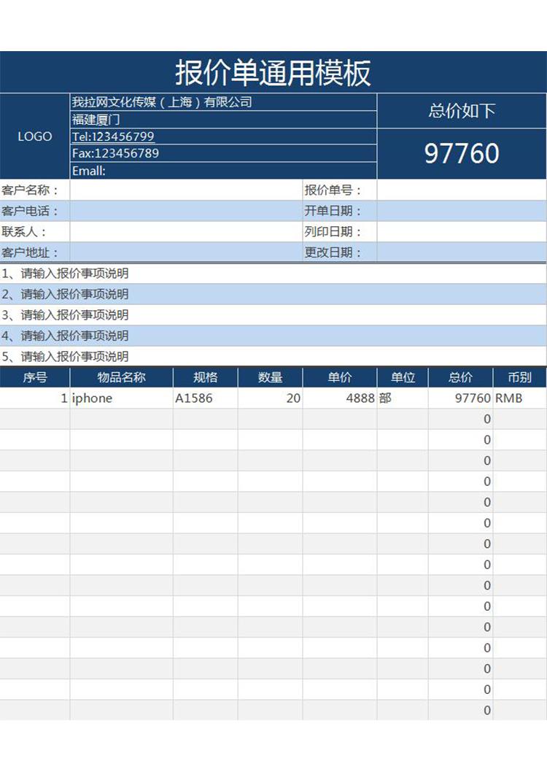Click the Emall: cell in header
This screenshot has width=547, height=772.
point(222,171)
